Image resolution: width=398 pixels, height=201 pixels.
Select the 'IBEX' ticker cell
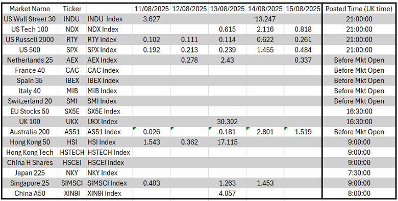[72, 80]
